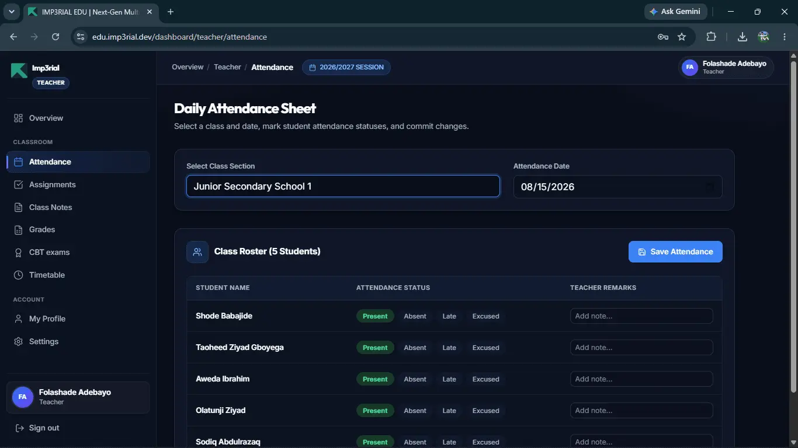This screenshot has width=798, height=448.
Task: Click the Class Roster people icon
Action: pos(197,252)
